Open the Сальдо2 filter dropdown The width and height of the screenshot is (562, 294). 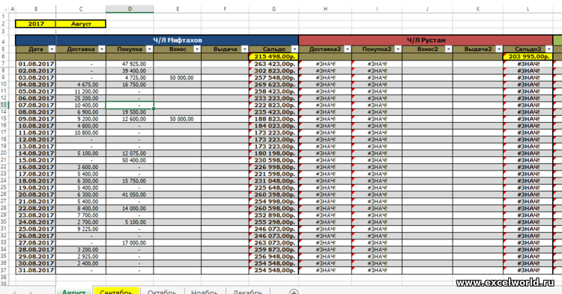pos(549,49)
